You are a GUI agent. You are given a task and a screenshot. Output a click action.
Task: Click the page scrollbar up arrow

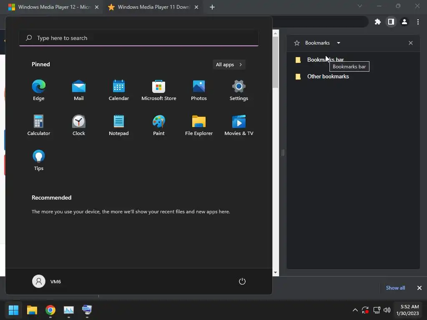coord(276,33)
